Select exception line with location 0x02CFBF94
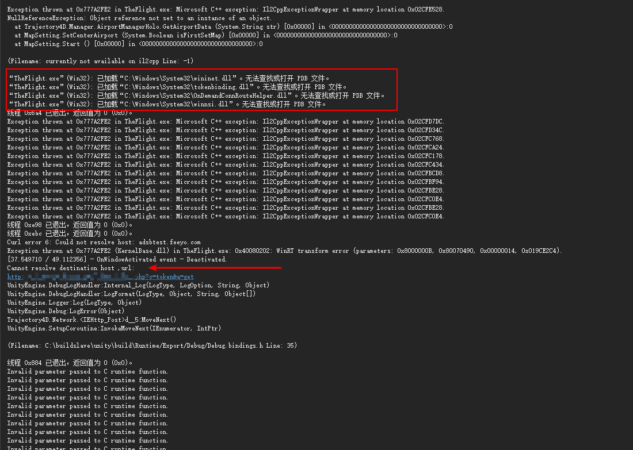Viewport: 633px width, 450px height. 226,182
